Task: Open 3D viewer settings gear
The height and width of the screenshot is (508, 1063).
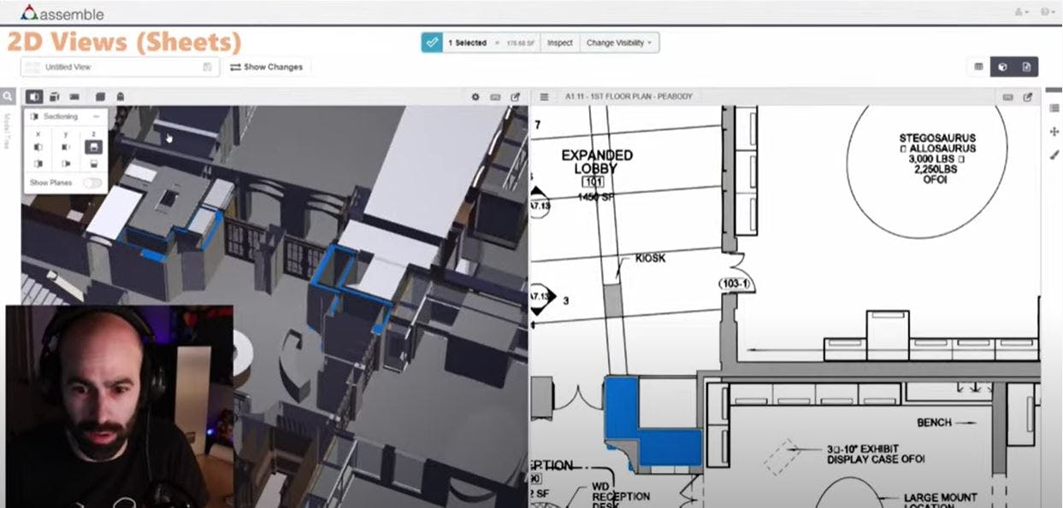Action: [475, 97]
